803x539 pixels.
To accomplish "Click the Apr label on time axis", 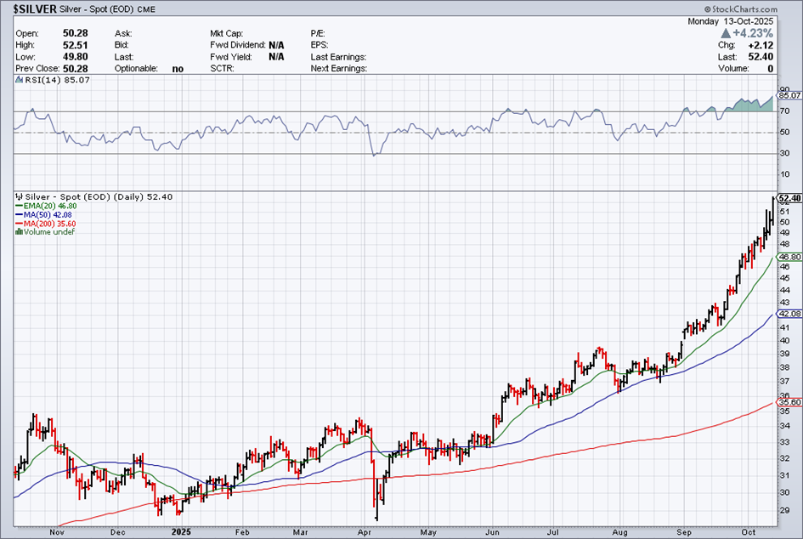I will click(365, 532).
